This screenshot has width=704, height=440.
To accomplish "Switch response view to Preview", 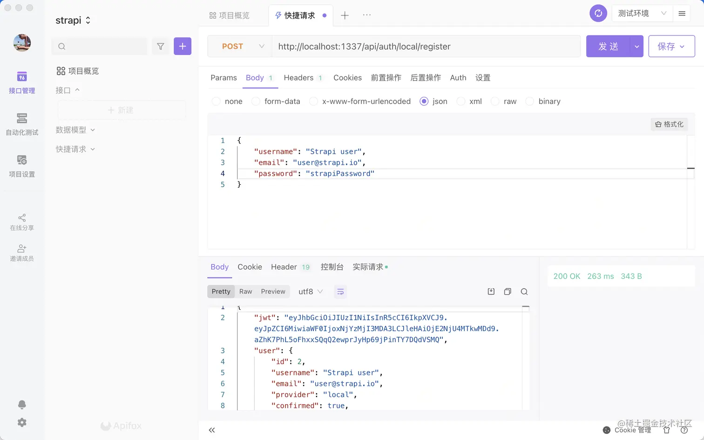I will (x=273, y=291).
